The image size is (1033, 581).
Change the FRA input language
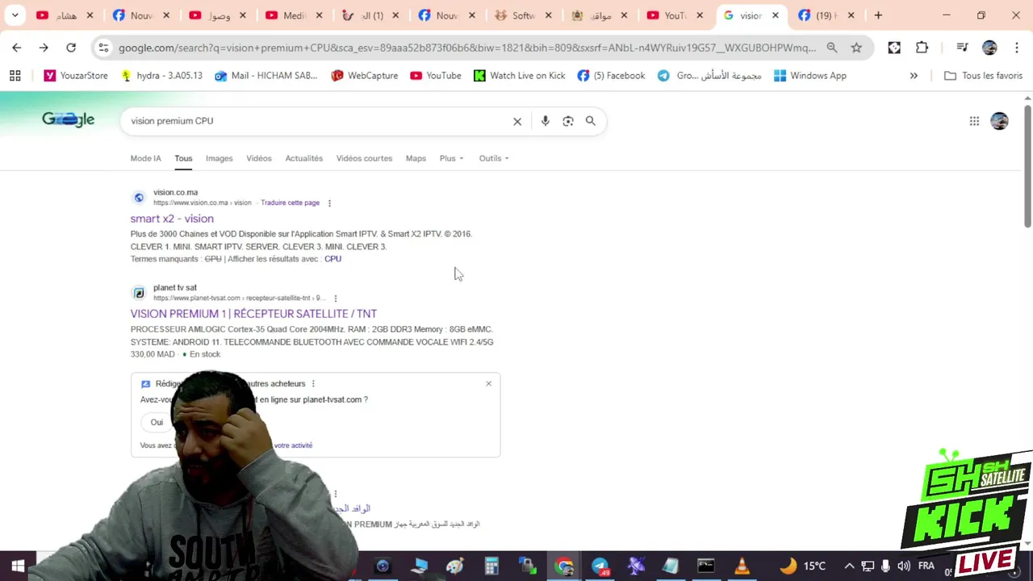926,566
